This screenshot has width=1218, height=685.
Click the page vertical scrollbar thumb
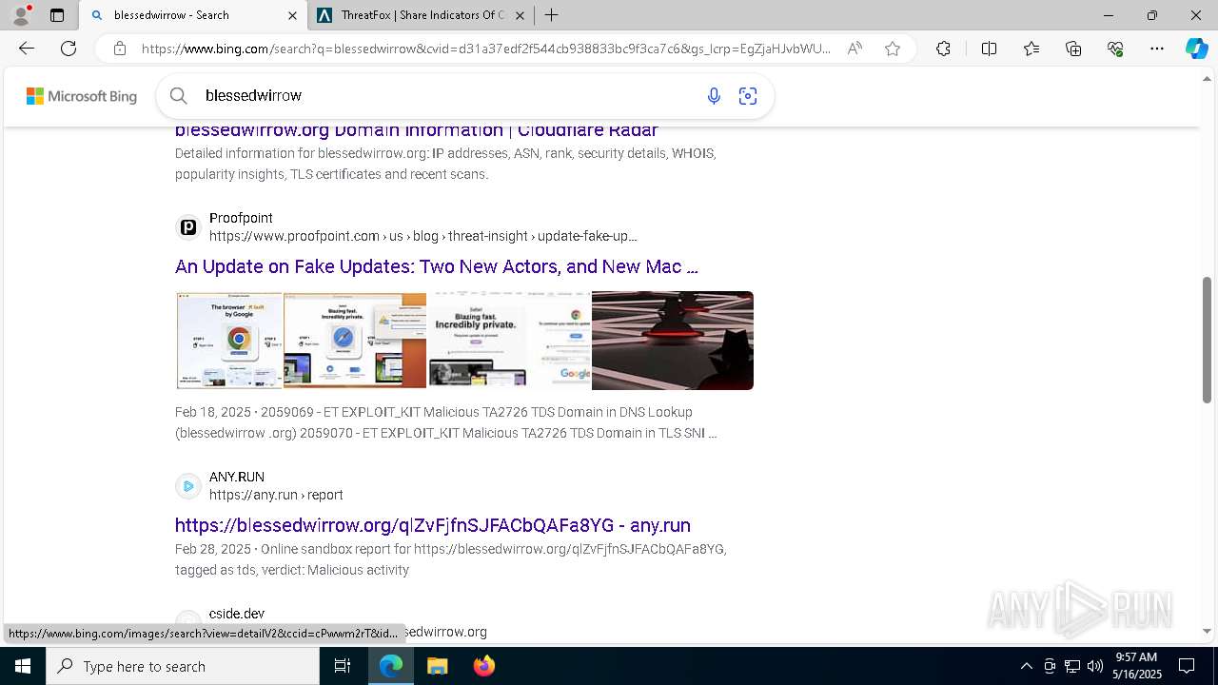(1207, 341)
